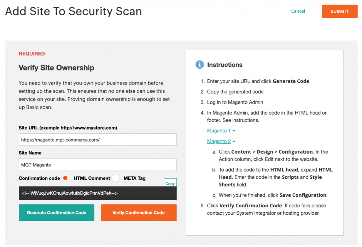Click the Confirmation code label
Image resolution: width=362 pixels, height=247 pixels.
click(39, 178)
